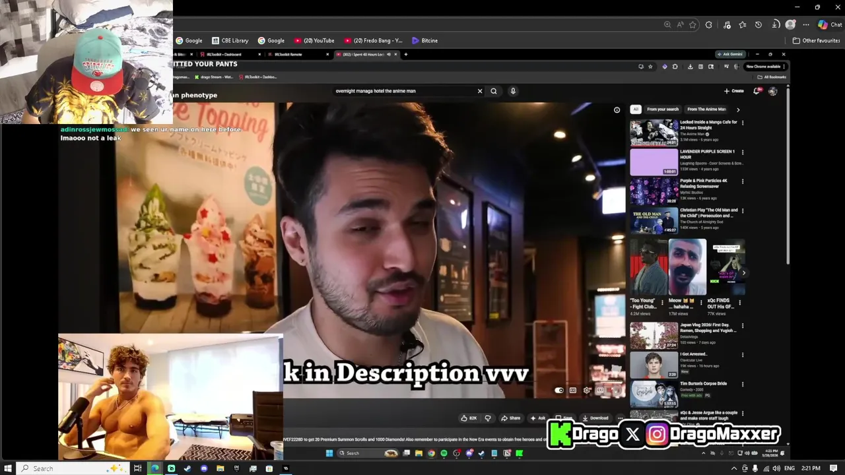
Task: Open Lavender Purple Screen video thumbnail
Action: pyautogui.click(x=654, y=162)
